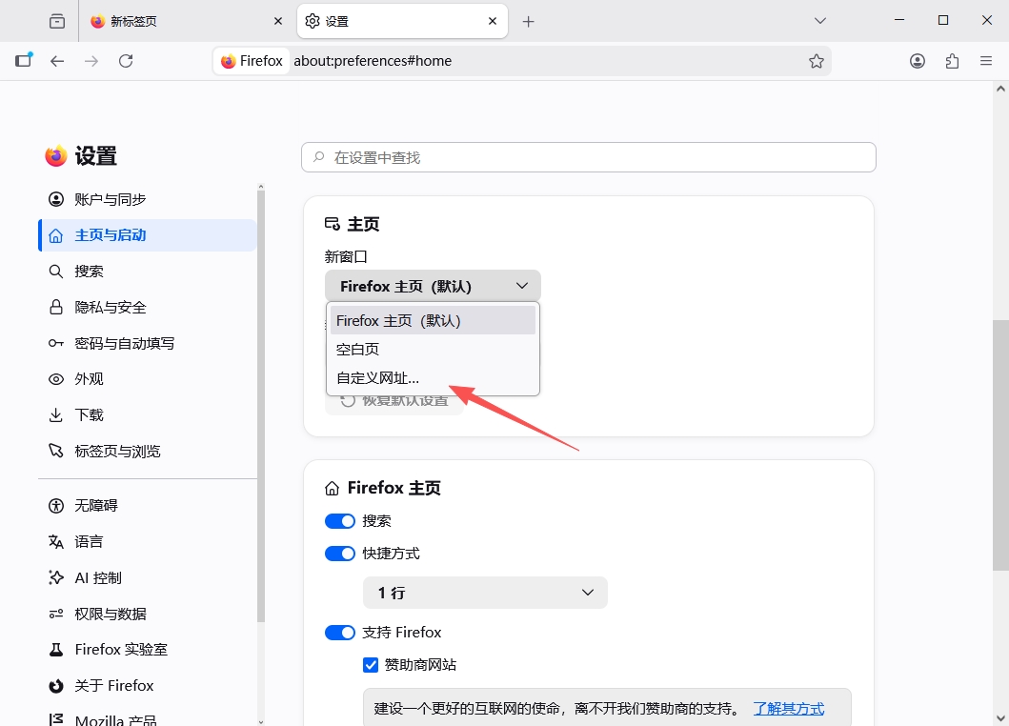
Task: Uncheck the 赞助商网站 checkbox
Action: pos(371,665)
